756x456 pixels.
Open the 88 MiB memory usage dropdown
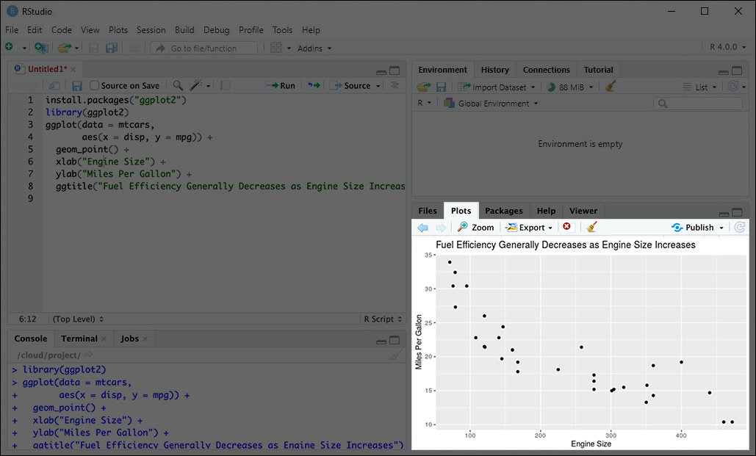click(591, 87)
